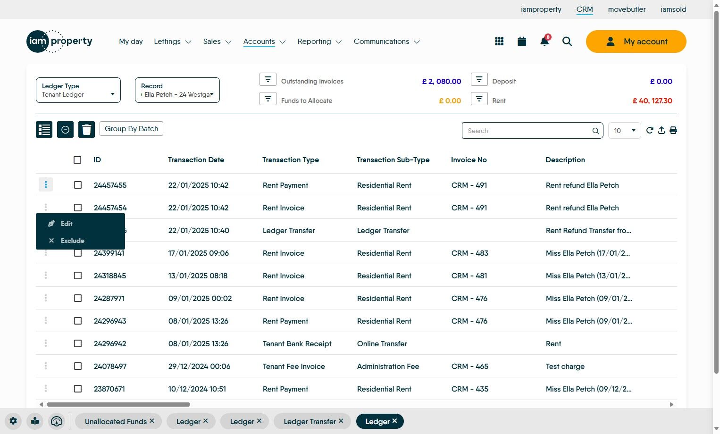Click the refresh table icon
720x434 pixels.
click(x=650, y=131)
